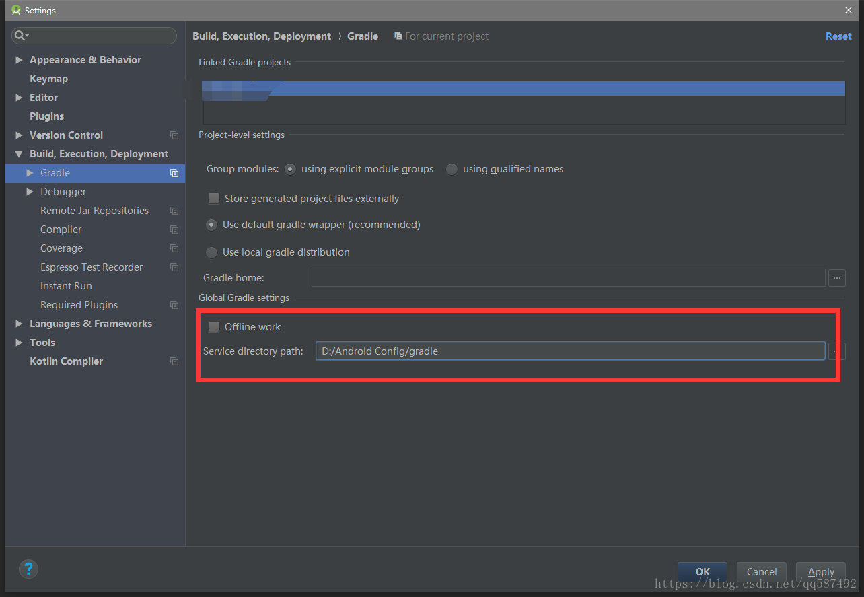
Task: Browse for Service directory path button
Action: [837, 351]
